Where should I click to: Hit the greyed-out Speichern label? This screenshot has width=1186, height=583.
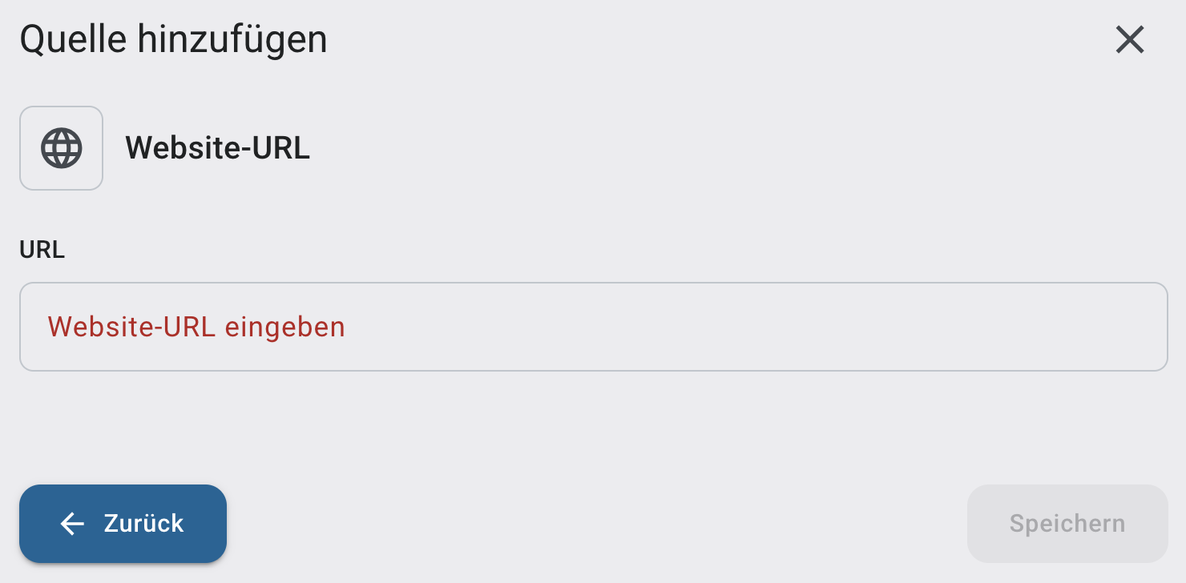pos(1067,524)
